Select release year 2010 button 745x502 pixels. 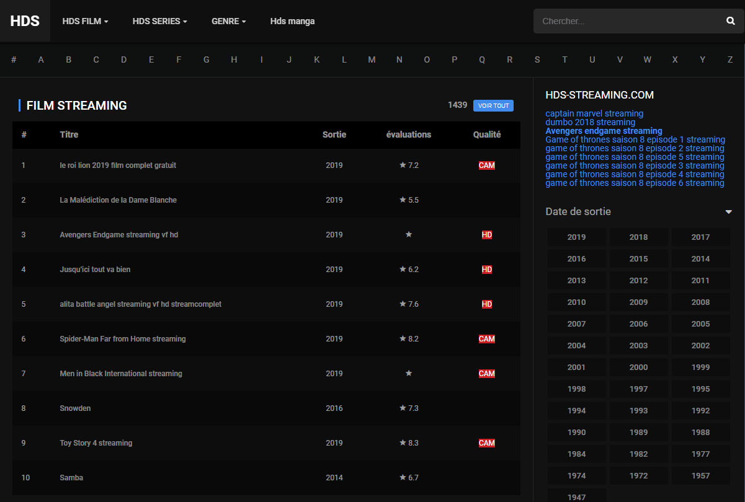coord(576,302)
